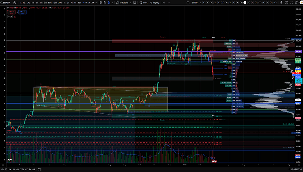The height and width of the screenshot is (172, 303).
Task: Select the white highlighted circle in the layout row
Action: [x=245, y=3]
